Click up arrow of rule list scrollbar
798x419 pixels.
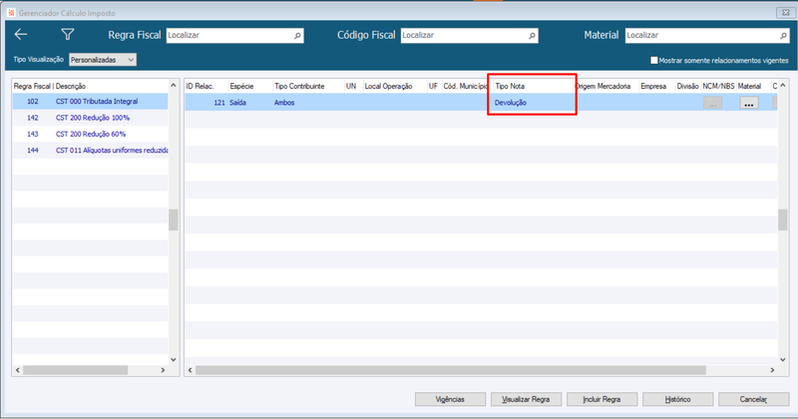tap(173, 85)
